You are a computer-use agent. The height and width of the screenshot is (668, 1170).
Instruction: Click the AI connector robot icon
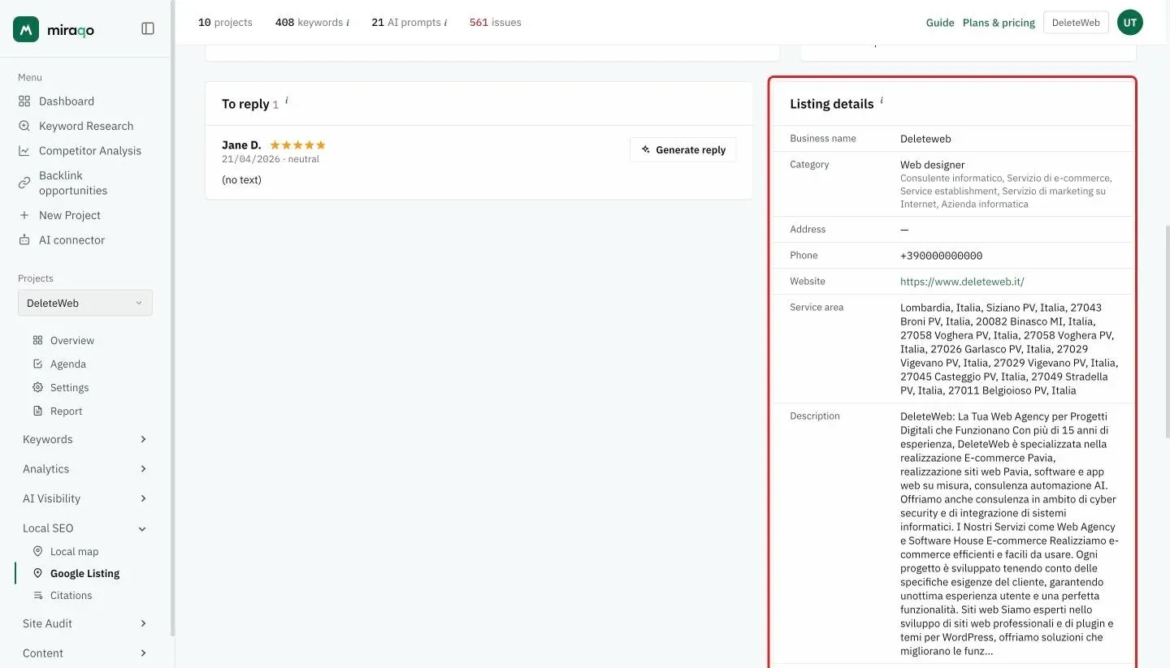24,240
